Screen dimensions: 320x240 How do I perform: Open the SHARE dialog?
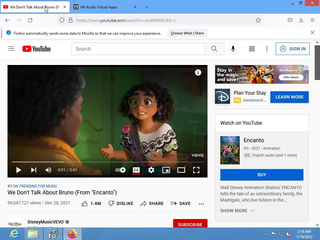(152, 203)
